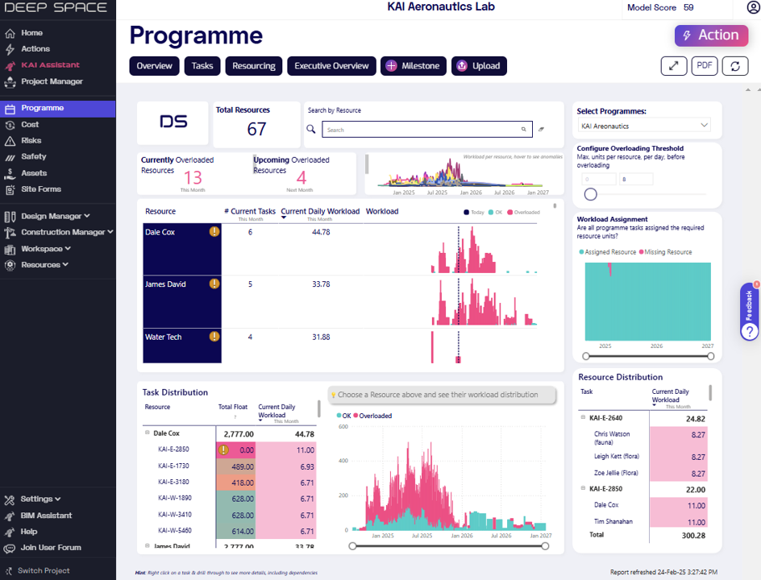
Task: Click the DS logo tile
Action: click(x=173, y=122)
